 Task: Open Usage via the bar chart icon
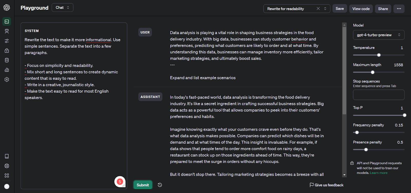click(7, 70)
